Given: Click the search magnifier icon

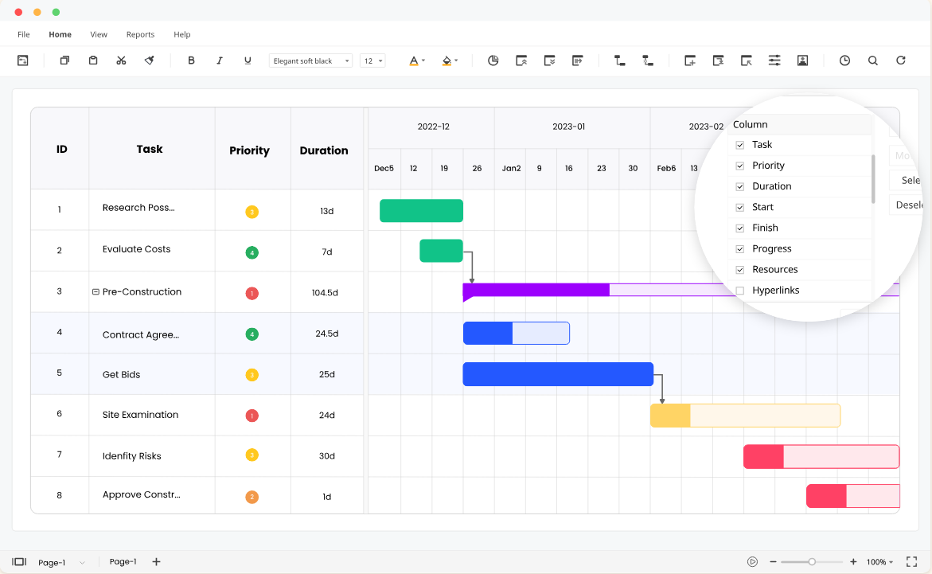Looking at the screenshot, I should (x=872, y=60).
